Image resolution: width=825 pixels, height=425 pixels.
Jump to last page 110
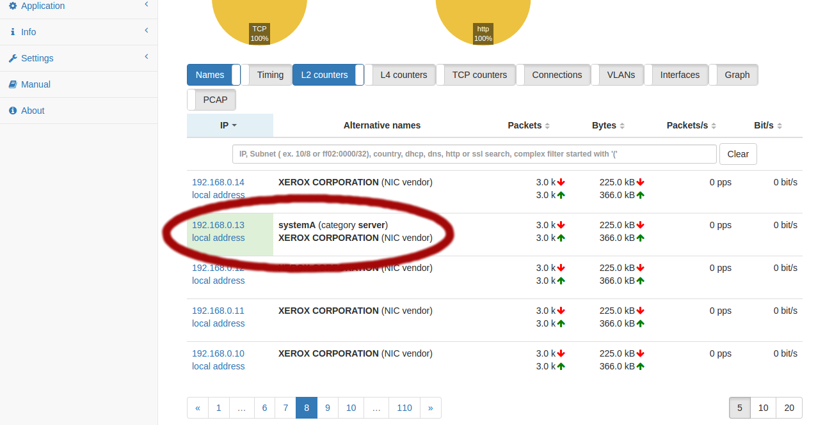click(x=404, y=408)
